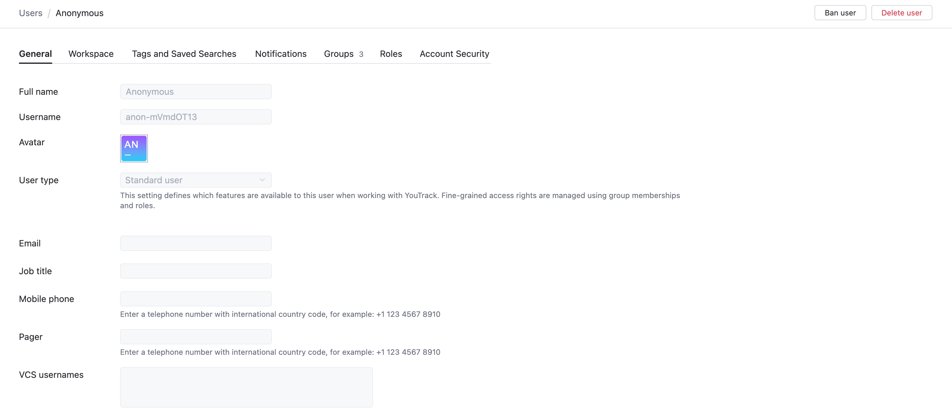Open the Account Security tab

454,54
